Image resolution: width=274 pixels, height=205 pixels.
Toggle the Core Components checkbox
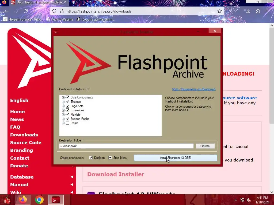68,97
